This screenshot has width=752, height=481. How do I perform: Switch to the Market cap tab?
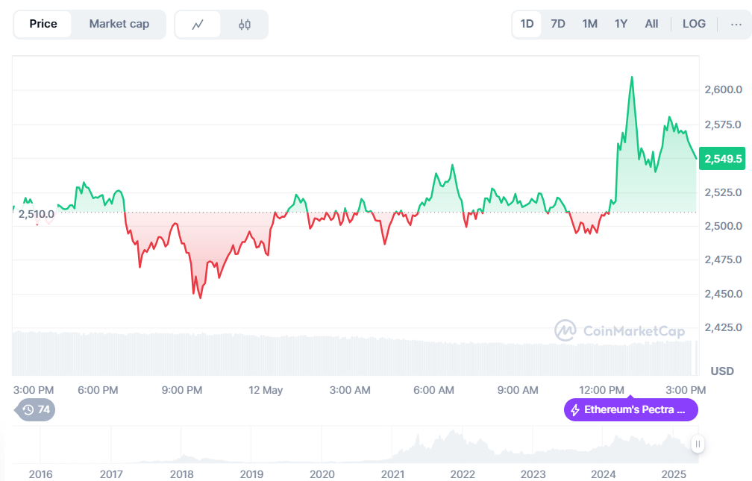point(119,24)
